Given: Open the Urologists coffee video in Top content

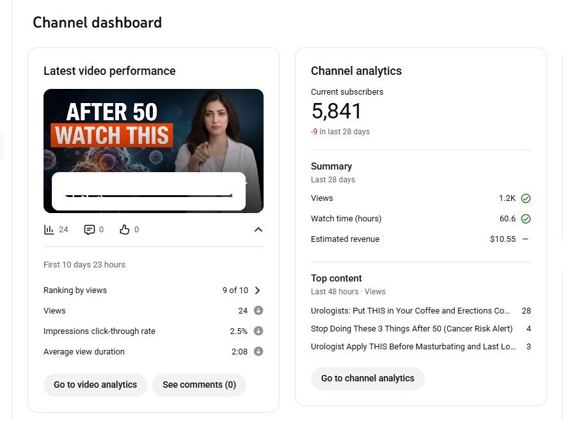Looking at the screenshot, I should (410, 311).
